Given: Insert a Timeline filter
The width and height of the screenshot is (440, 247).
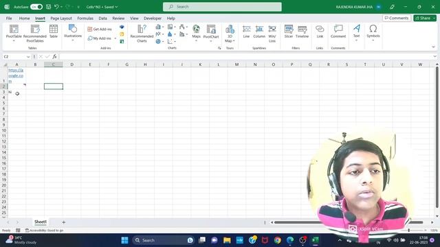Looking at the screenshot, I should click(302, 32).
